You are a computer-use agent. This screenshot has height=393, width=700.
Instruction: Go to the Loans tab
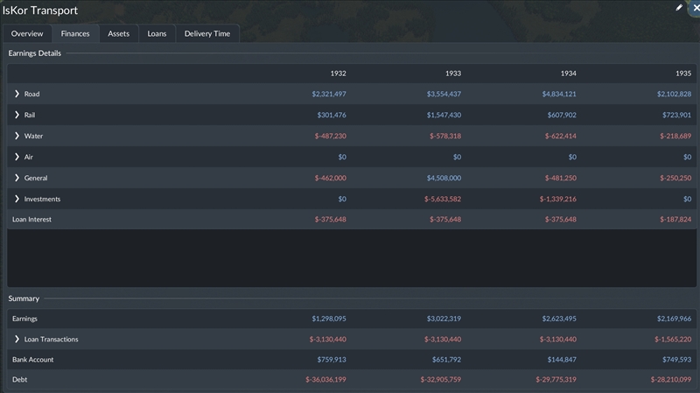[x=157, y=33]
